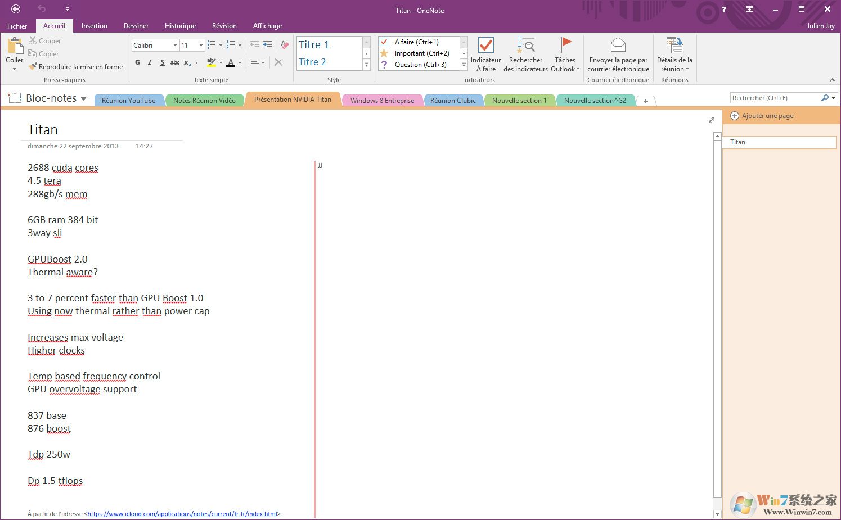This screenshot has width=841, height=520.
Task: Apply bold formatting with the G icon
Action: 137,62
